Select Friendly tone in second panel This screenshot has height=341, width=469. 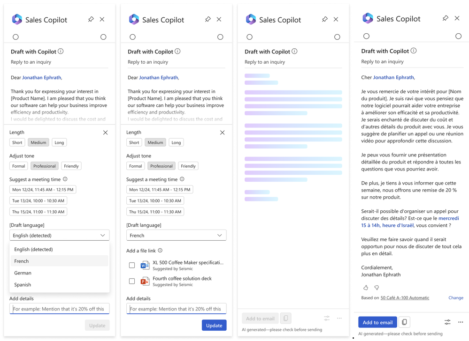click(188, 166)
